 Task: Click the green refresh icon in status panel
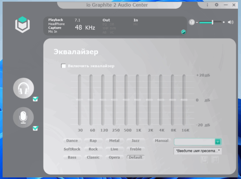183,32
